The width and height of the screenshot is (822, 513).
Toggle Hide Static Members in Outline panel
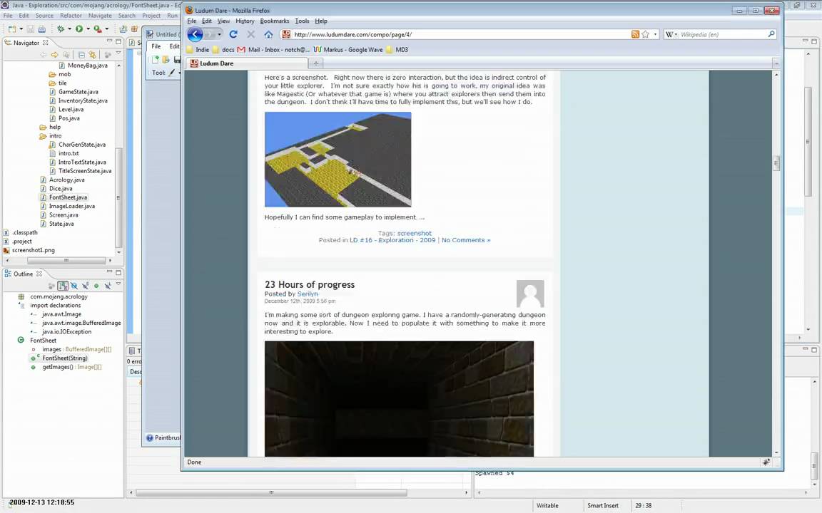(85, 286)
